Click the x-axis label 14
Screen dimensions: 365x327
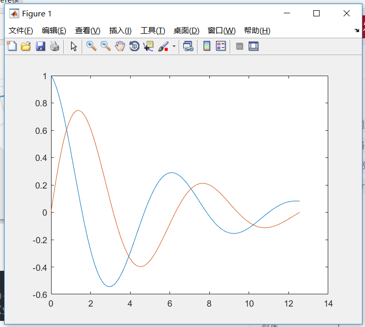(x=328, y=303)
